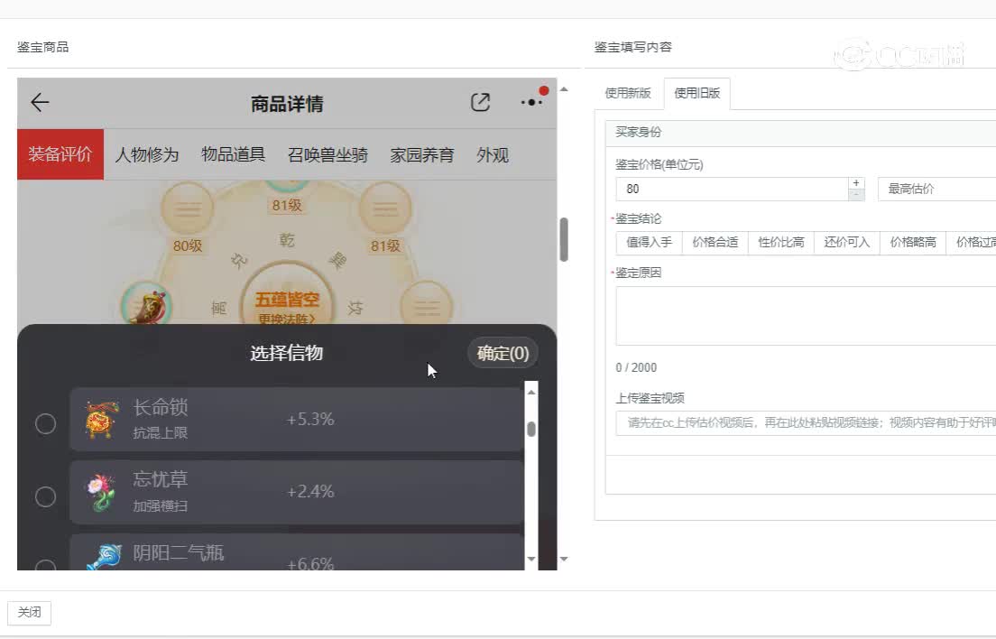Viewport: 996px width, 639px height.
Task: Switch to 家园养育 tab
Action: [422, 155]
